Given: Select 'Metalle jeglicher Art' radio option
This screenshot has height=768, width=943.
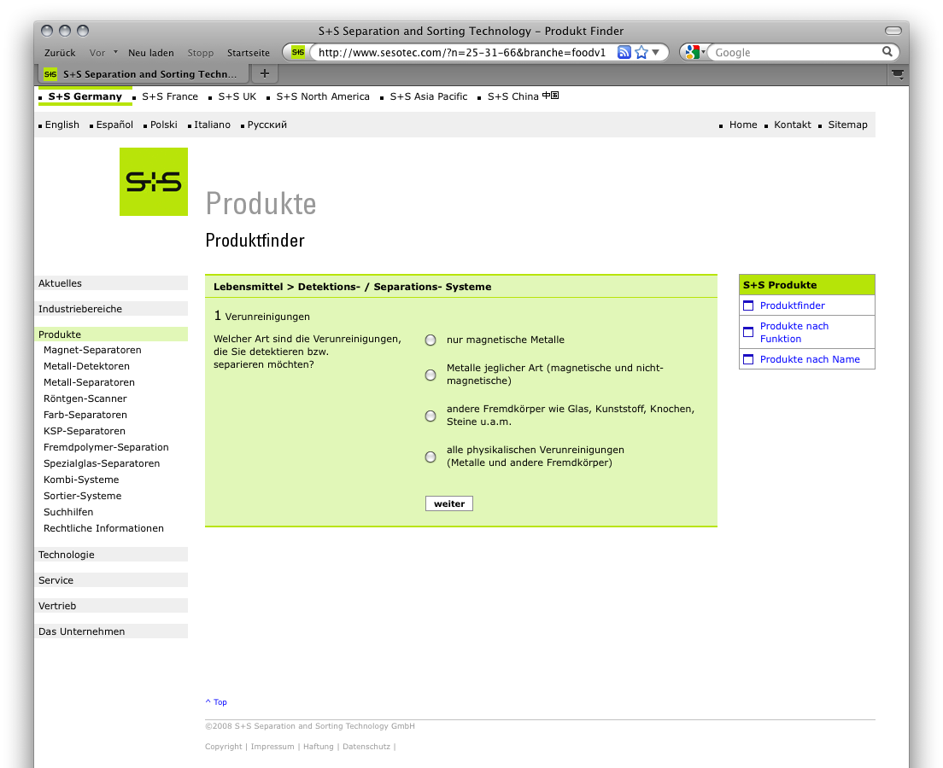Looking at the screenshot, I should click(430, 375).
